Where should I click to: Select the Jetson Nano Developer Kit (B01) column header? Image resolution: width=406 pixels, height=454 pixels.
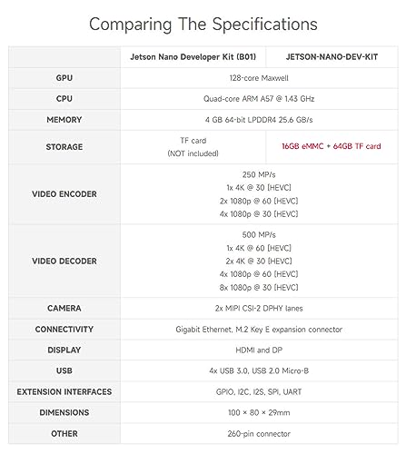[193, 57]
